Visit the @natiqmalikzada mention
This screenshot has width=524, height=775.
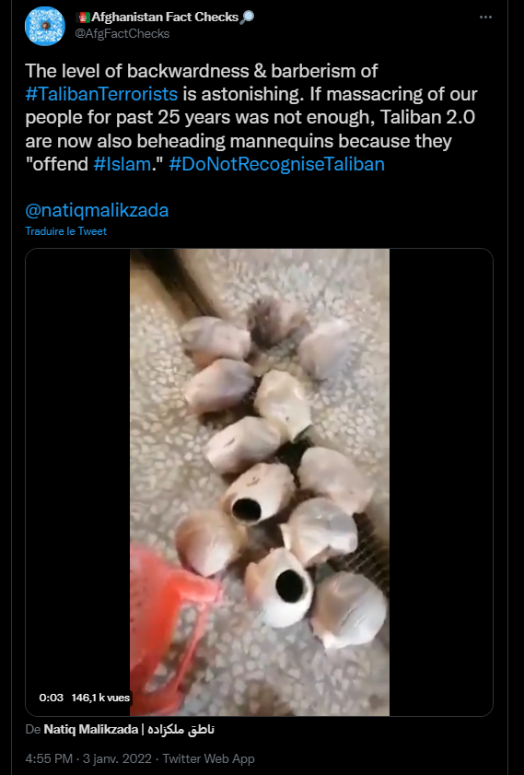[x=97, y=210]
